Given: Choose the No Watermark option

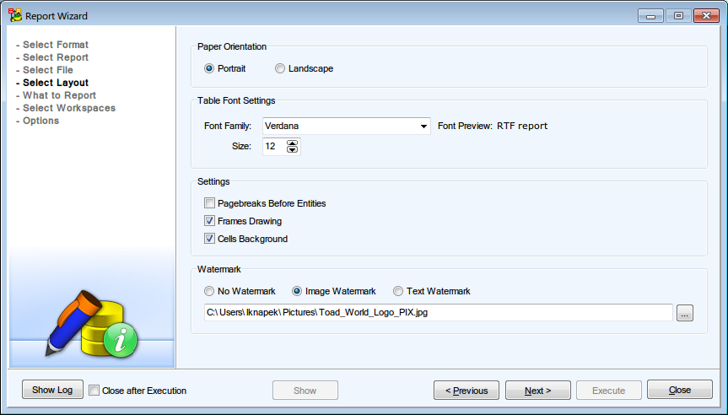Looking at the screenshot, I should 209,291.
